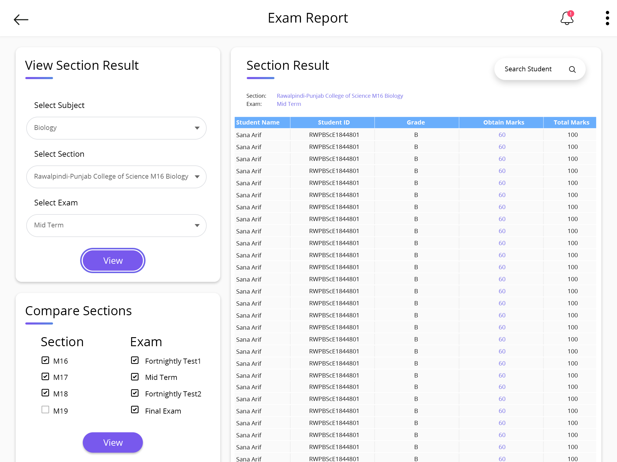
Task: Open notifications bell icon
Action: [567, 19]
